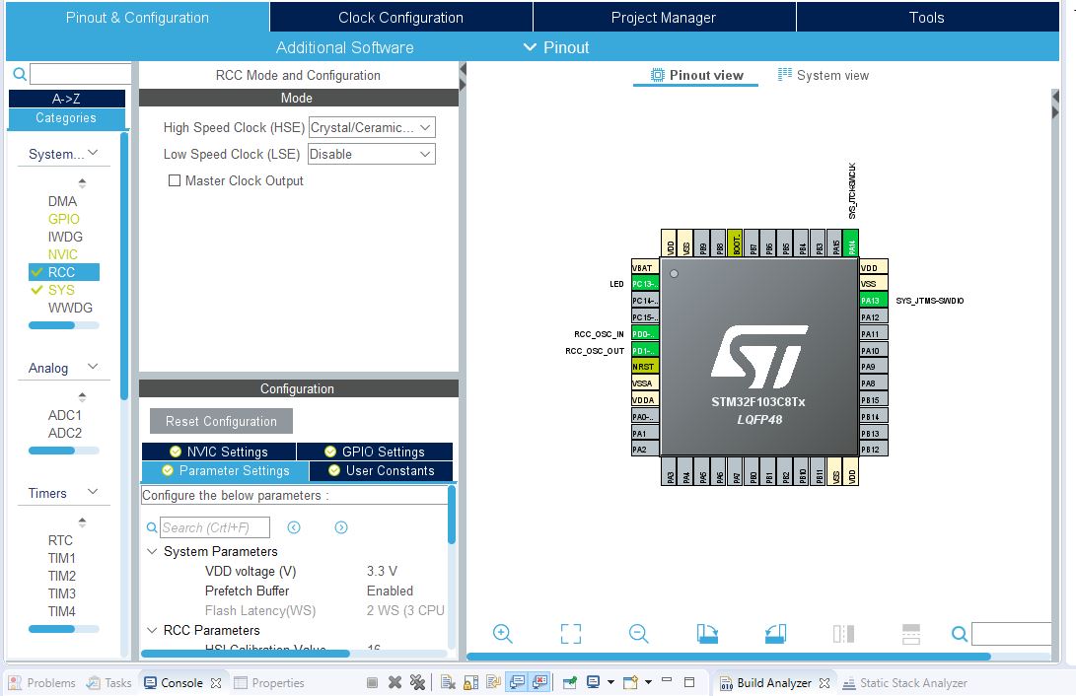Image resolution: width=1076 pixels, height=696 pixels.
Task: Show console when standard output changes
Action: (517, 682)
